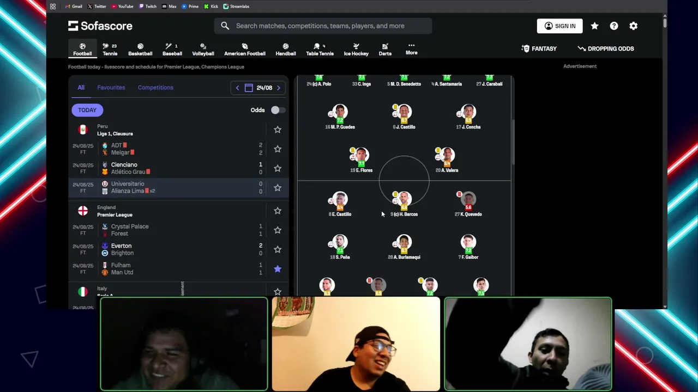
Task: Select player M. P. Guedes in lineup
Action: (340, 117)
